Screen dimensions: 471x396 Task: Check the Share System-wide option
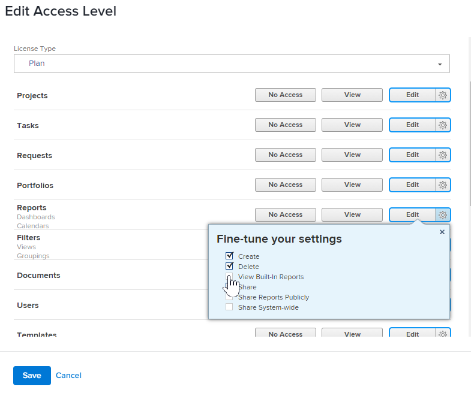(229, 307)
